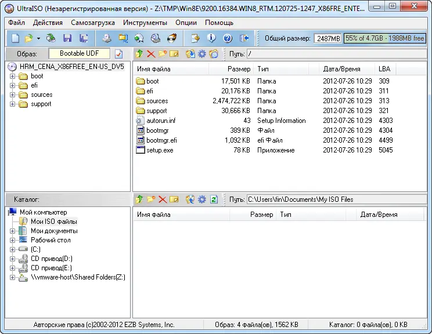Screen dimensions: 432x334
Task: Refresh the catalog with the green arrows icon
Action: (x=214, y=199)
